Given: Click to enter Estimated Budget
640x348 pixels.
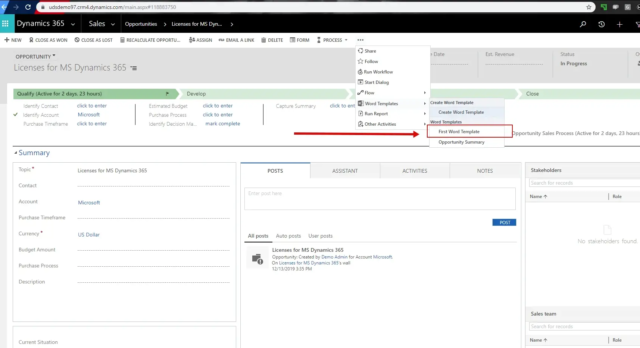Looking at the screenshot, I should [218, 106].
